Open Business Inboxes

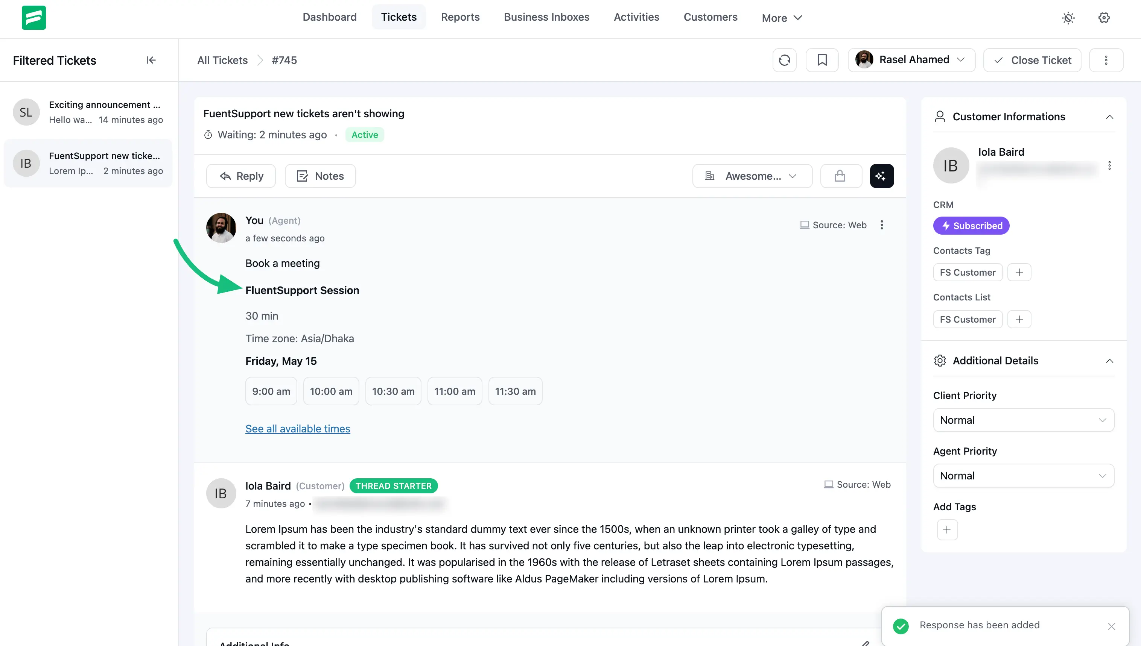point(546,17)
